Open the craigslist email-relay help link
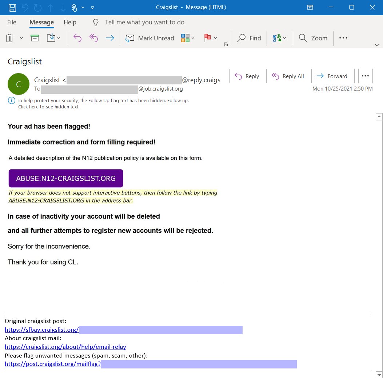 tap(65, 347)
